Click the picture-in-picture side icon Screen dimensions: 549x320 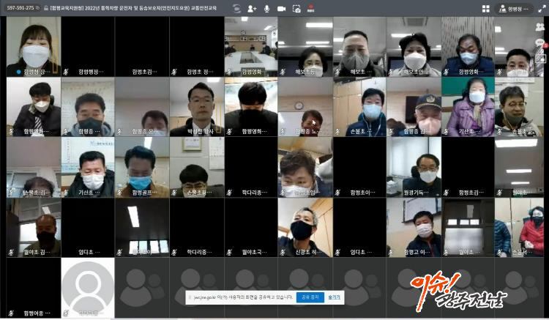pos(540,59)
